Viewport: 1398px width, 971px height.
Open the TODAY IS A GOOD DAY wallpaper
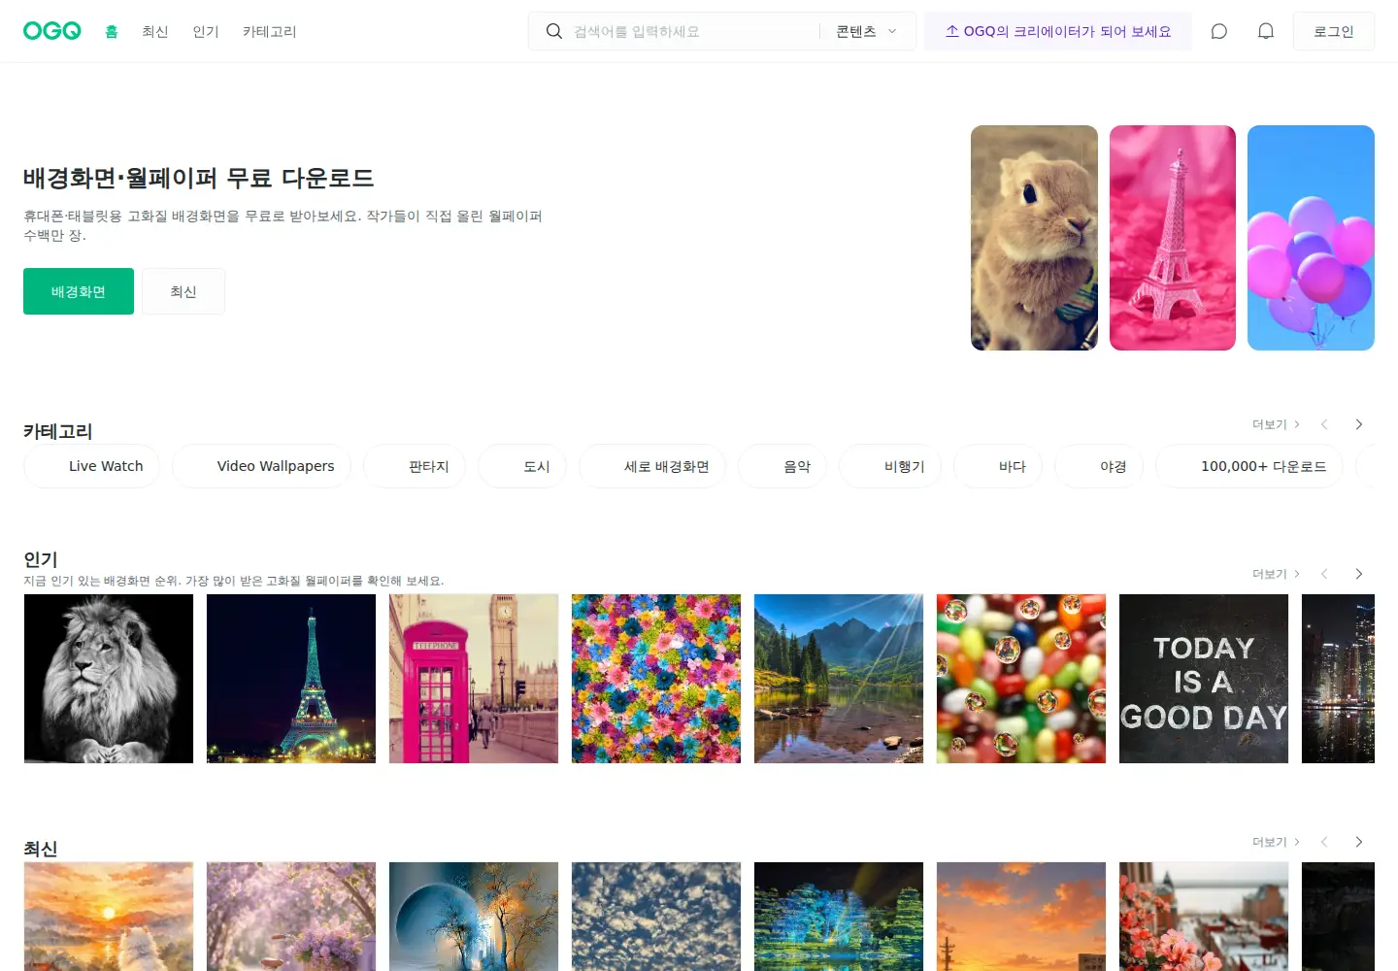pyautogui.click(x=1204, y=679)
